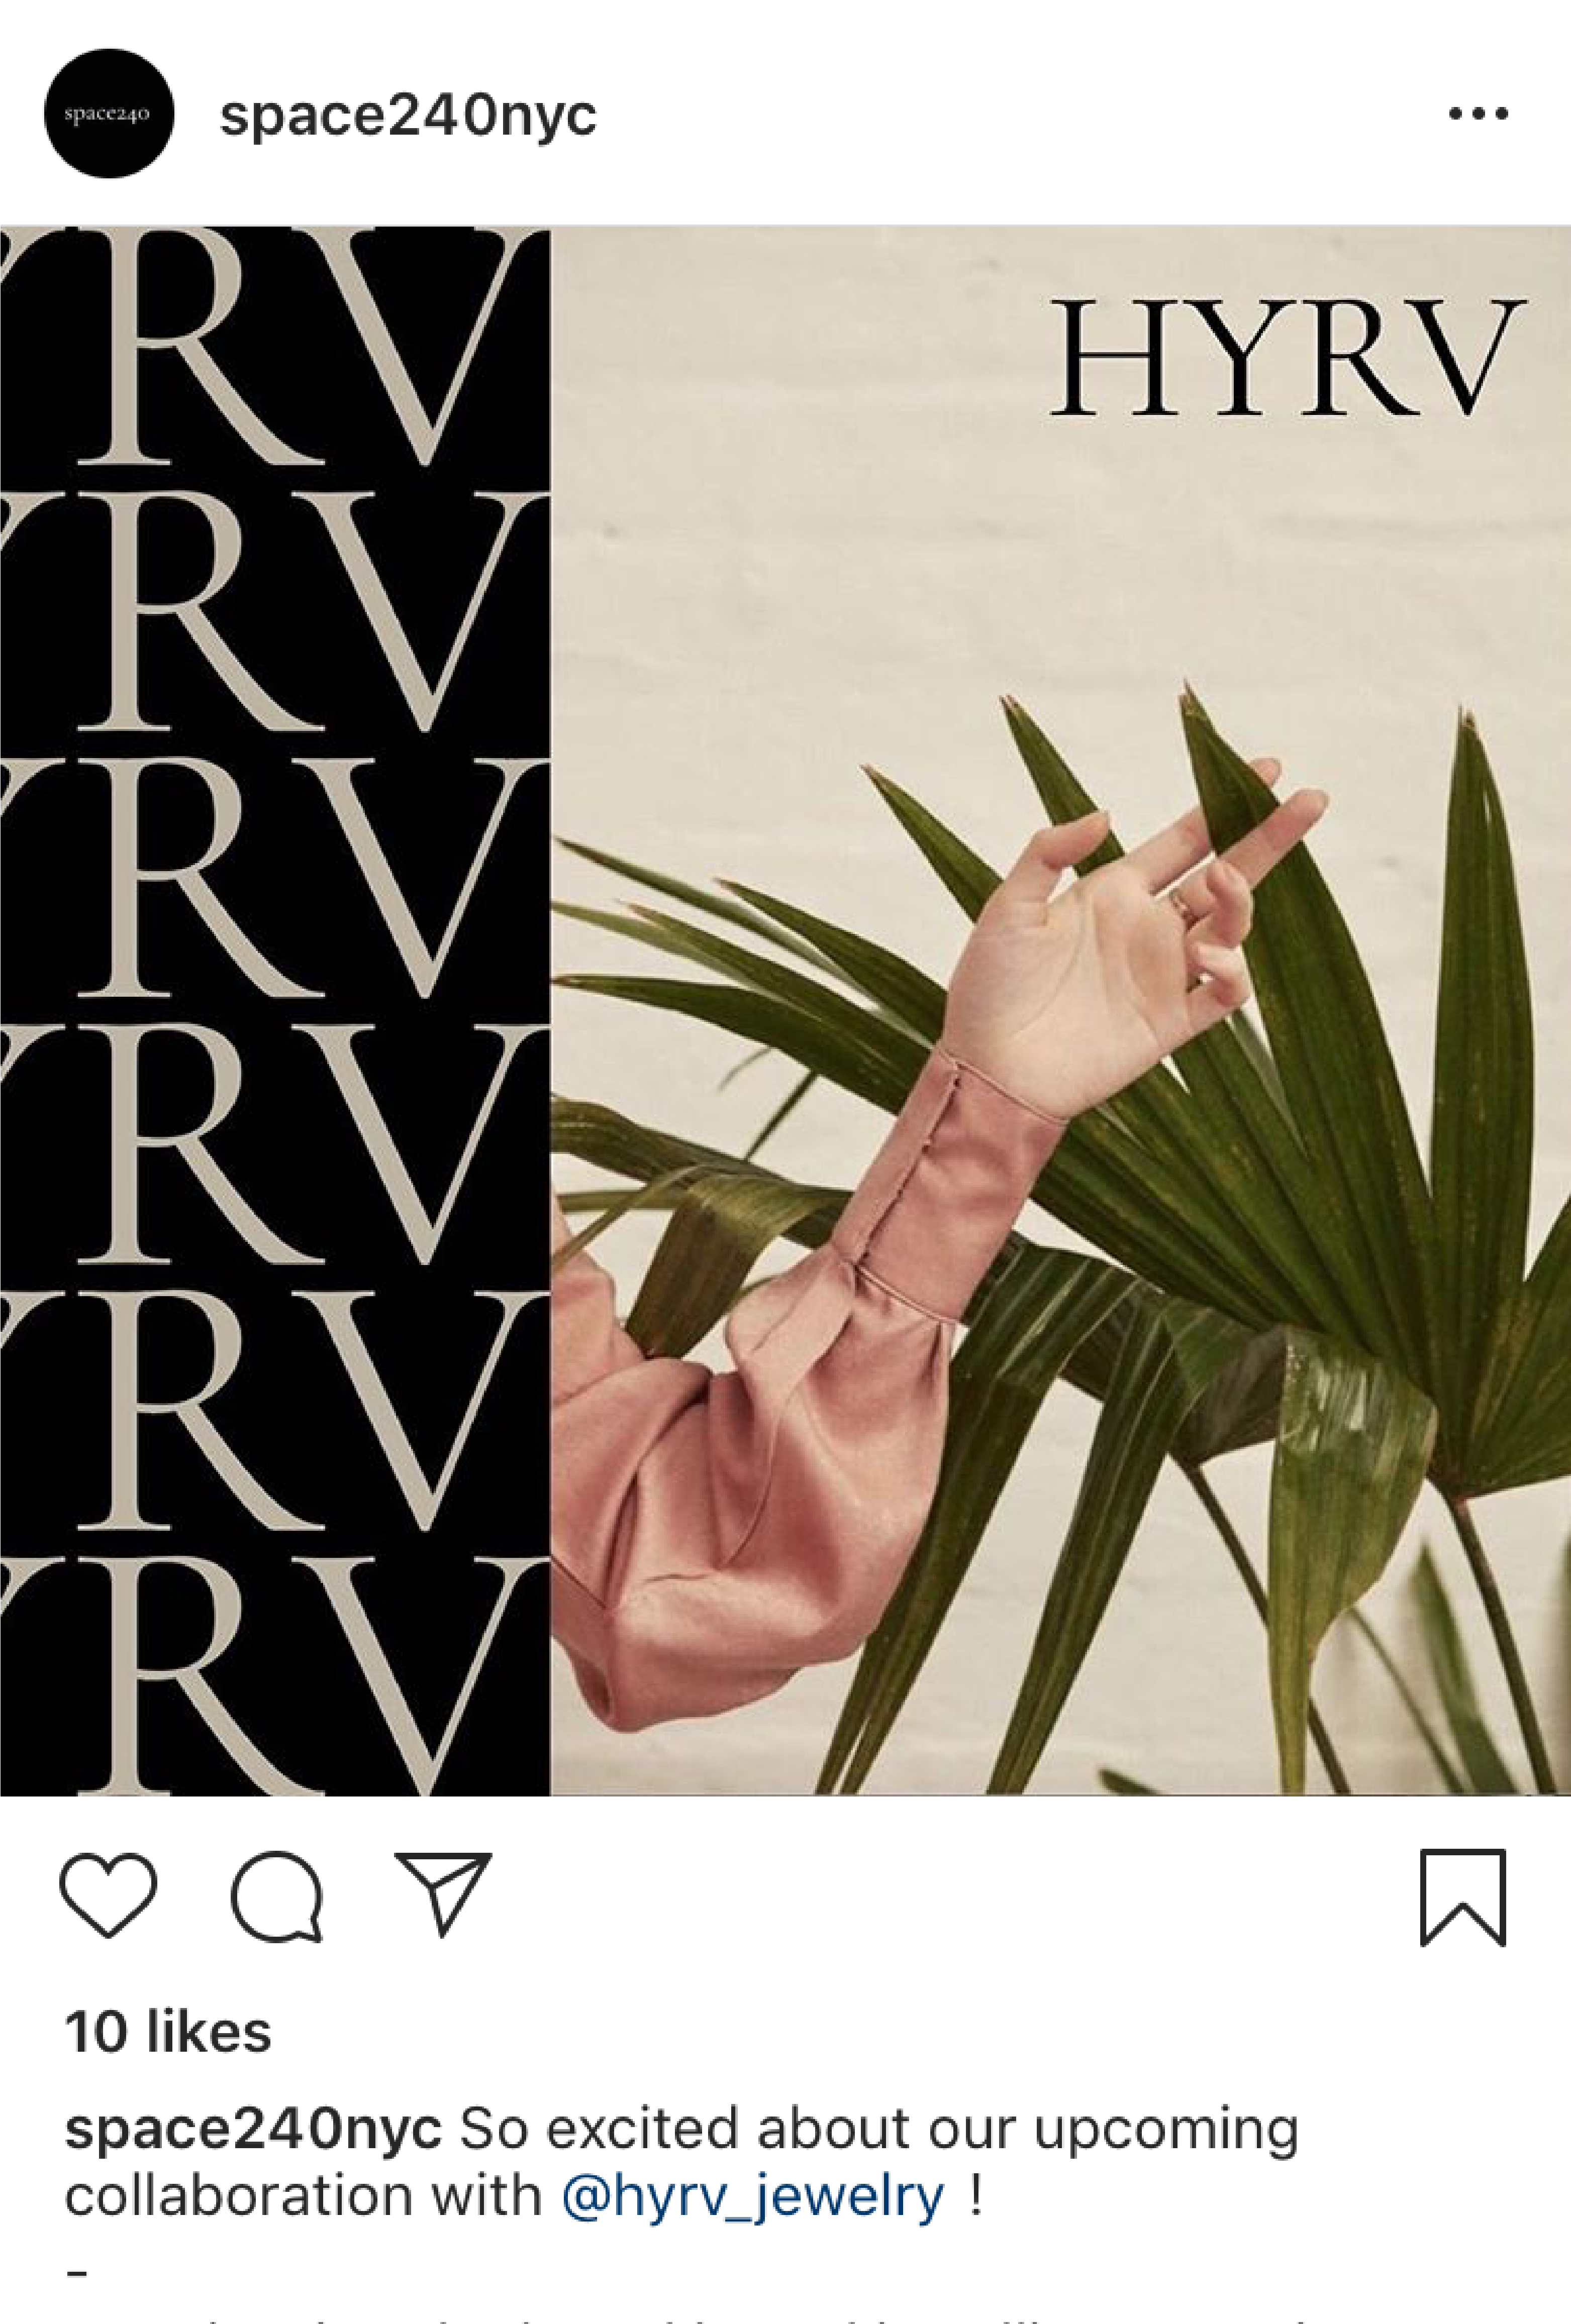Open space240nyc username in post header

(408, 116)
